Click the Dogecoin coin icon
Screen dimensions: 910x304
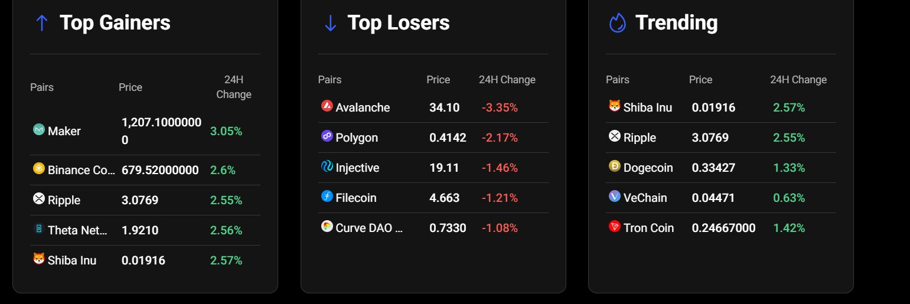pyautogui.click(x=614, y=166)
